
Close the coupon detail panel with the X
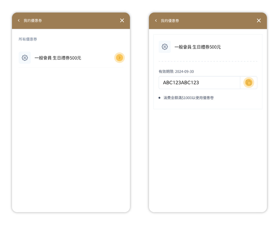click(x=259, y=21)
